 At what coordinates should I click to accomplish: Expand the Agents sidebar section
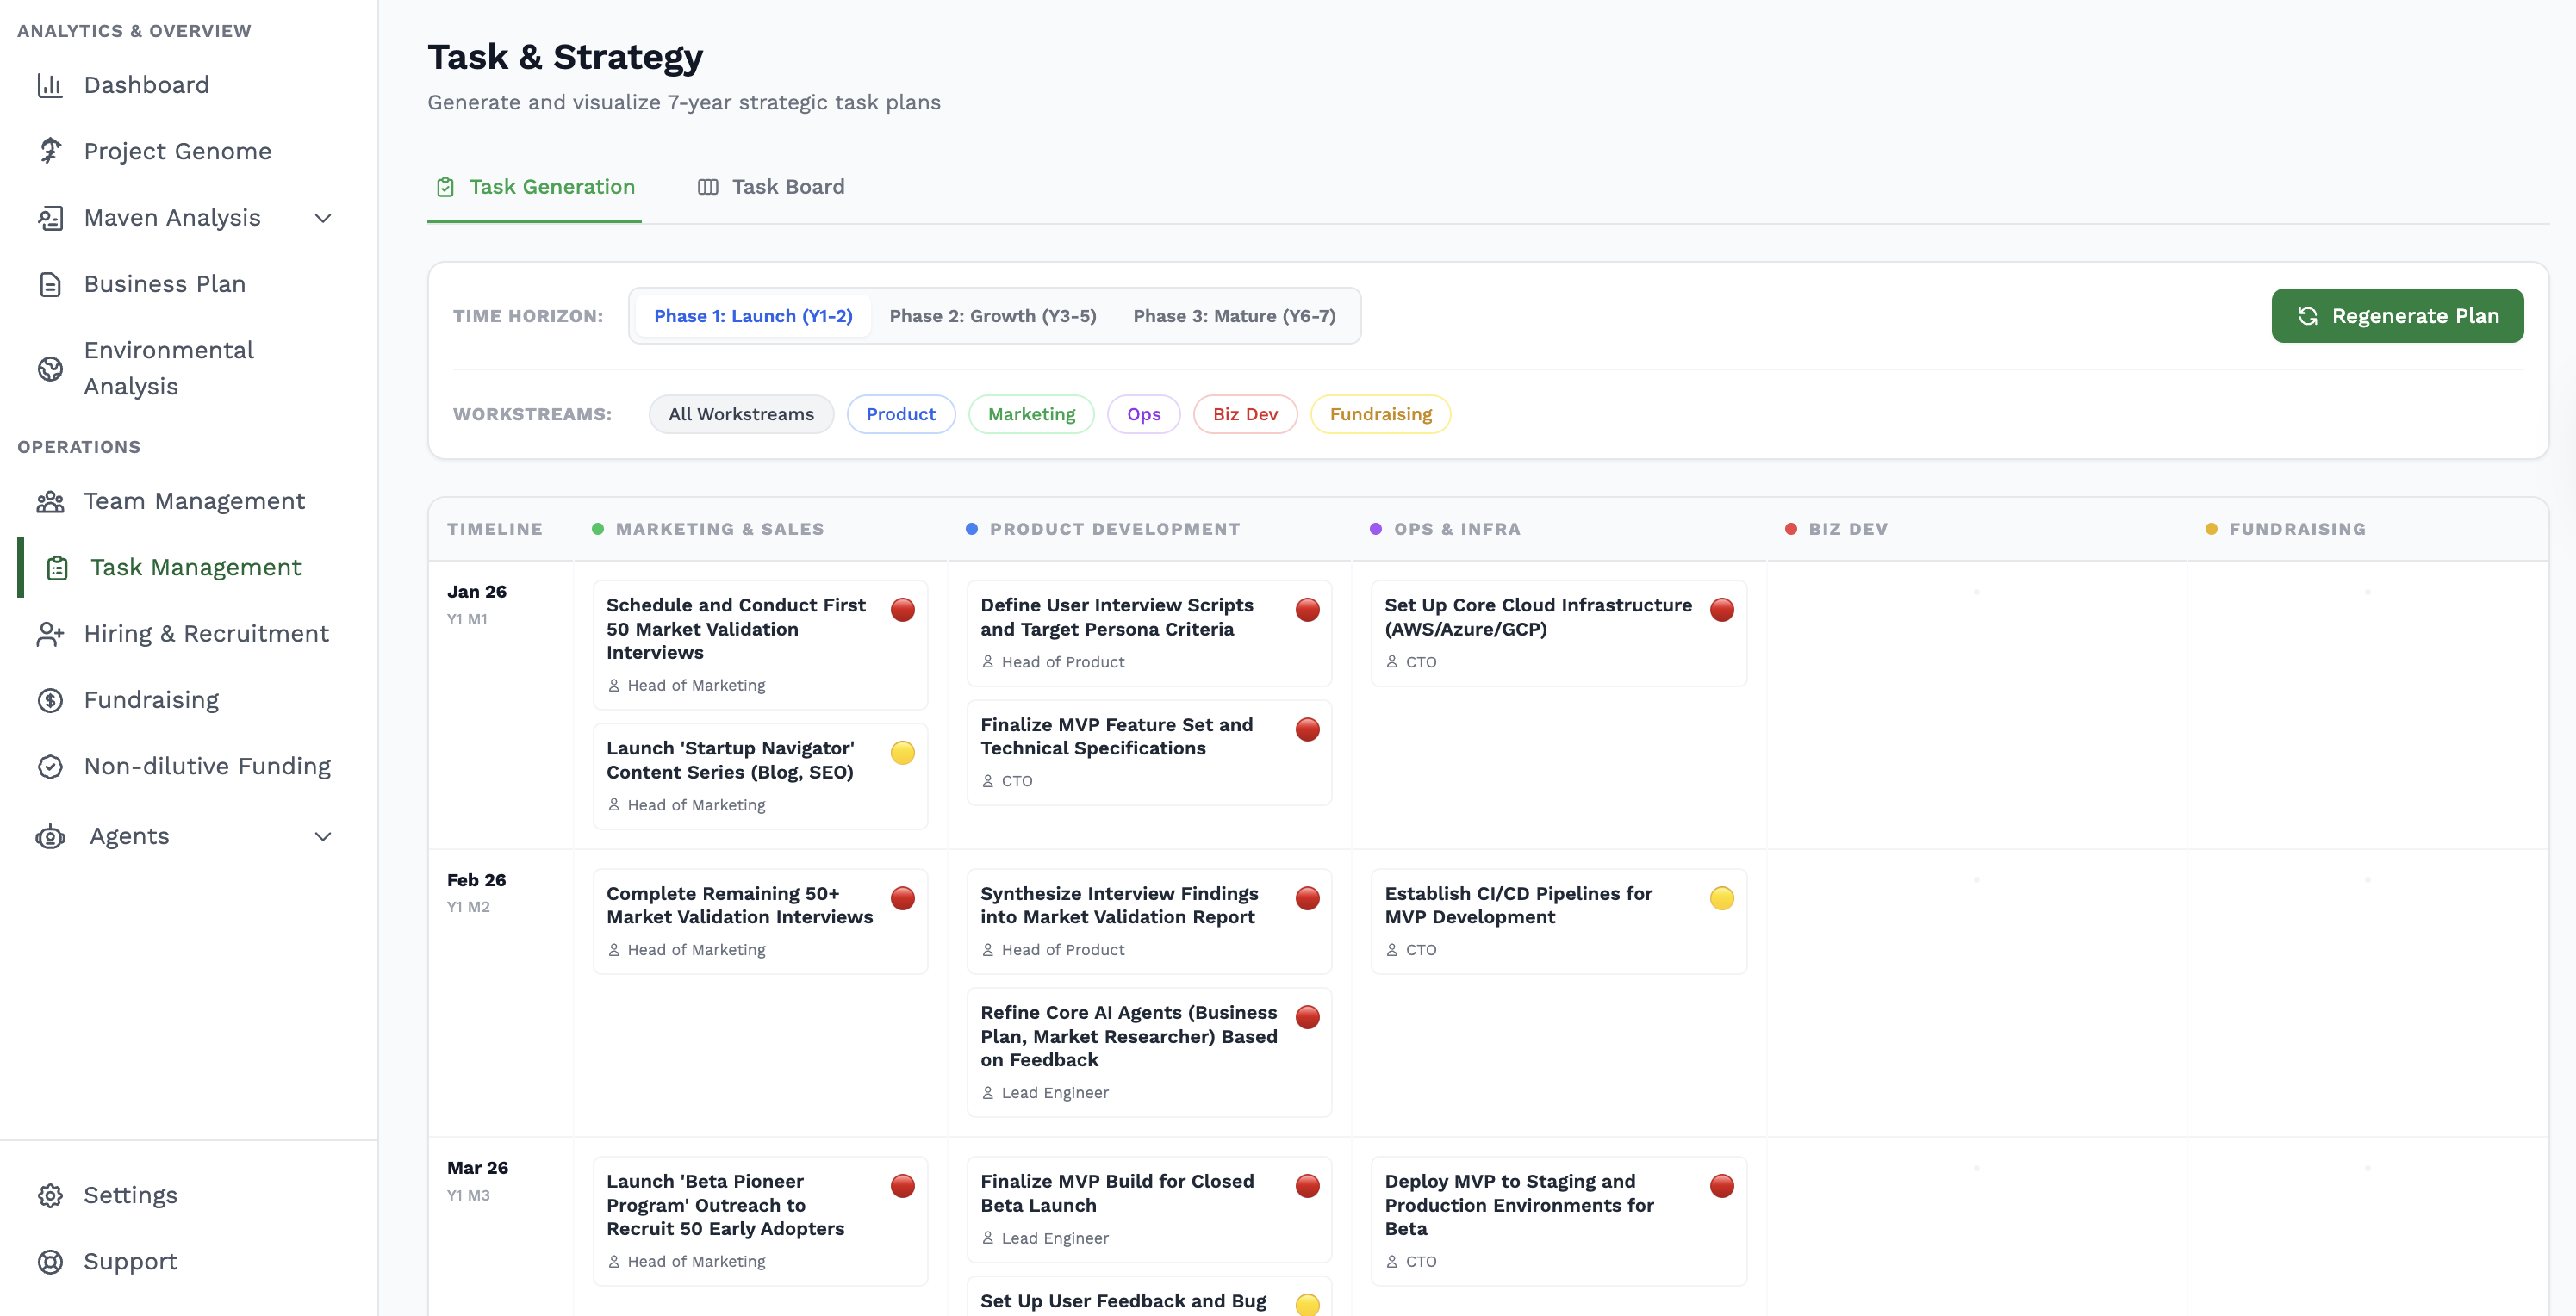(321, 836)
